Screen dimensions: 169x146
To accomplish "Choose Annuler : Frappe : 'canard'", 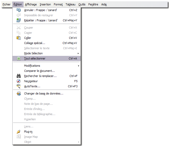I will tap(47, 10).
